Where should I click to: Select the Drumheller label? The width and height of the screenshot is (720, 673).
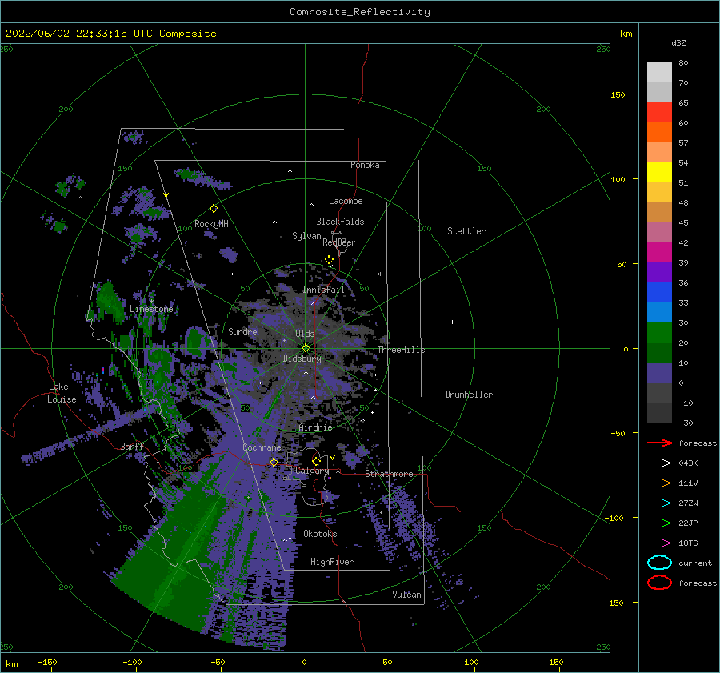[x=469, y=395]
